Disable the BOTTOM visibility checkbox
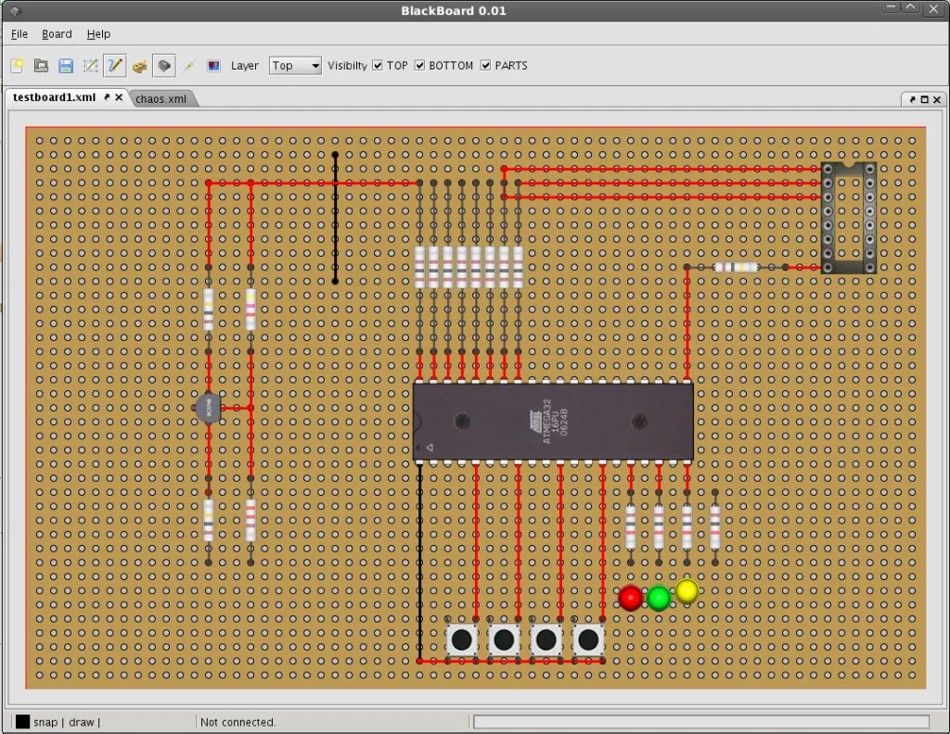 [x=419, y=65]
